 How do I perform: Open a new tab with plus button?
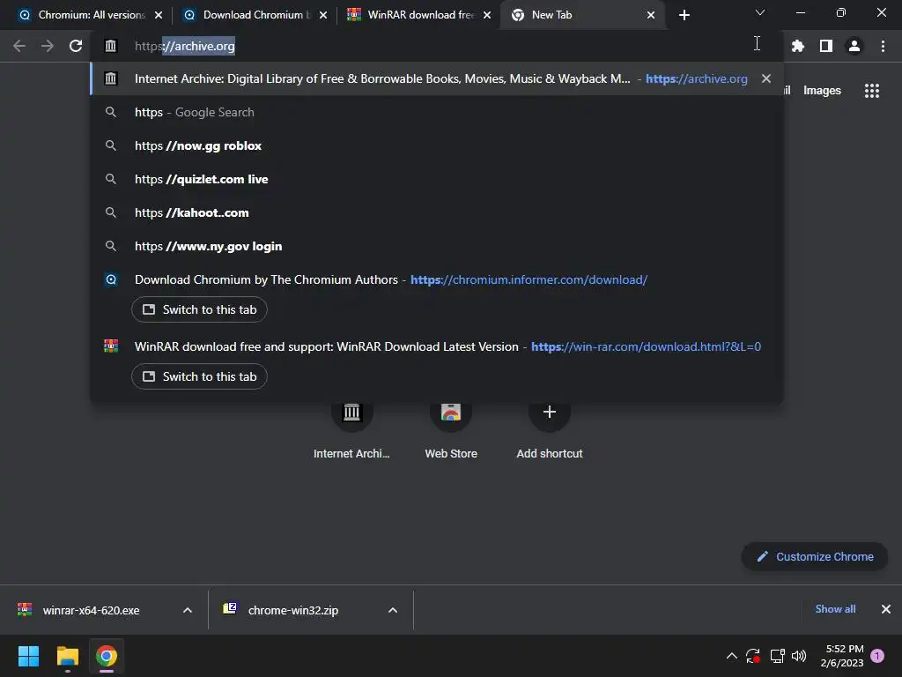[x=684, y=15]
